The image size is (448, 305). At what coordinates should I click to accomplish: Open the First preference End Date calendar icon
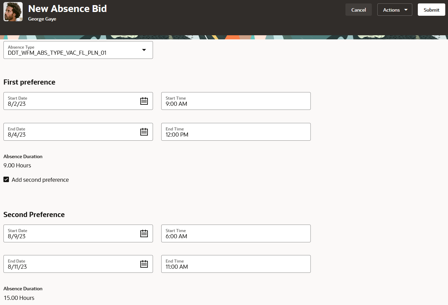144,132
